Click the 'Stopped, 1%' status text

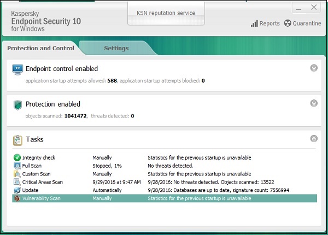(x=107, y=166)
